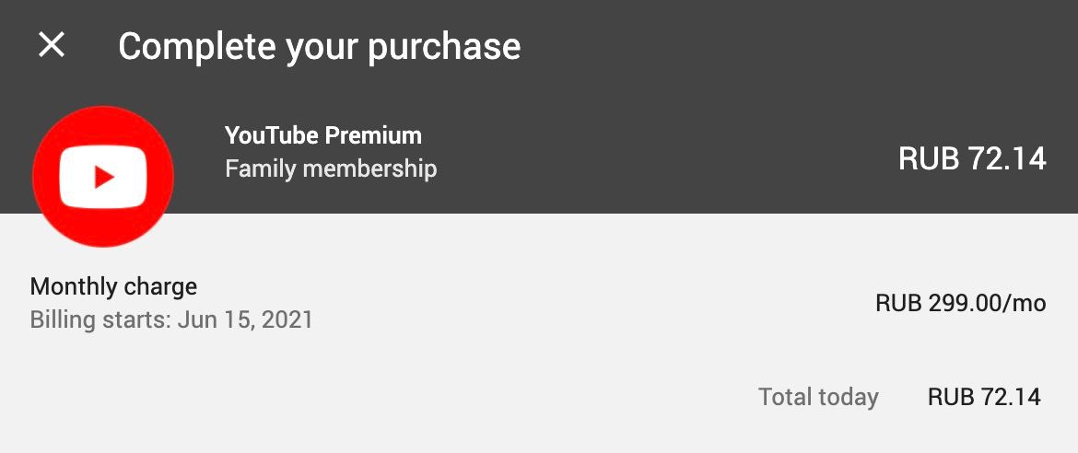Click the RUB 72.14 price in dark header
1078x453 pixels.
(972, 159)
